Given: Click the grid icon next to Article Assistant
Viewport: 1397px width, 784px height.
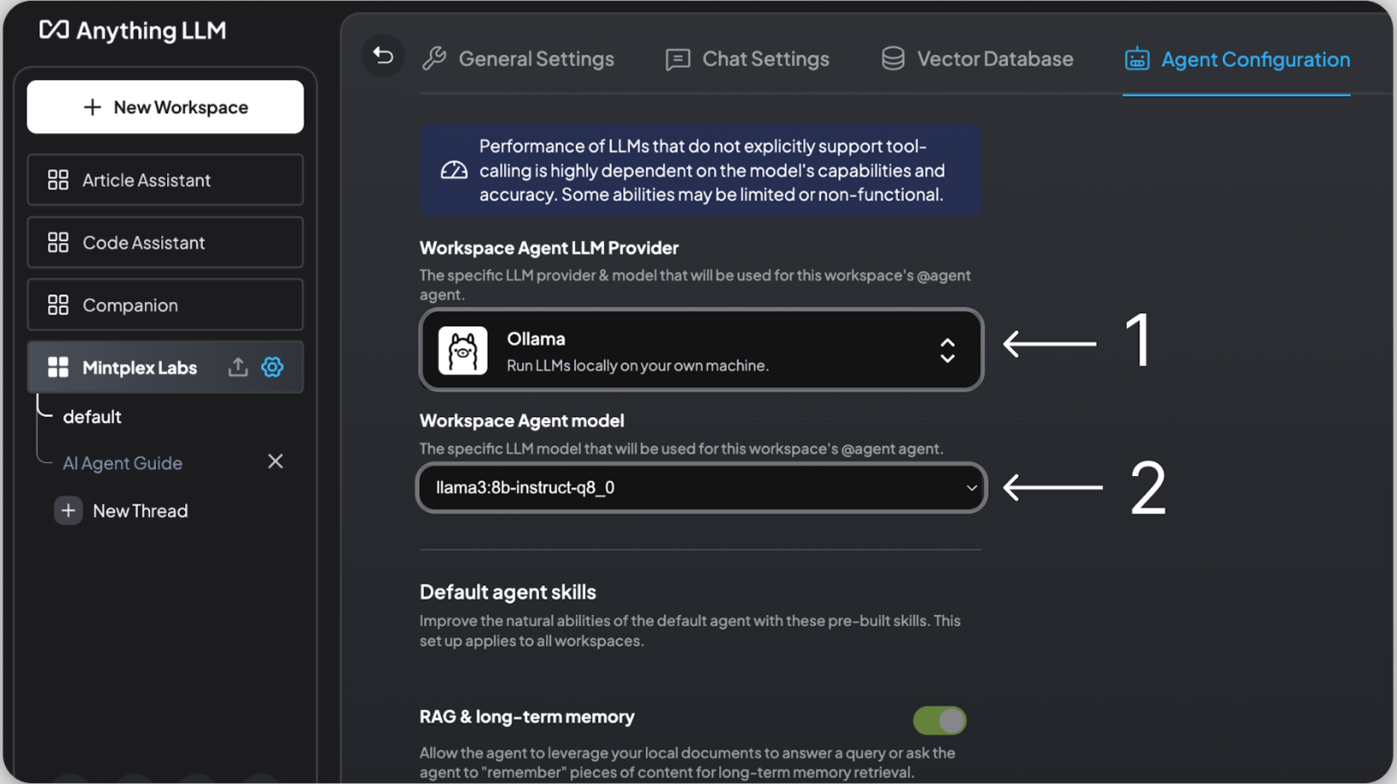Looking at the screenshot, I should pos(58,180).
